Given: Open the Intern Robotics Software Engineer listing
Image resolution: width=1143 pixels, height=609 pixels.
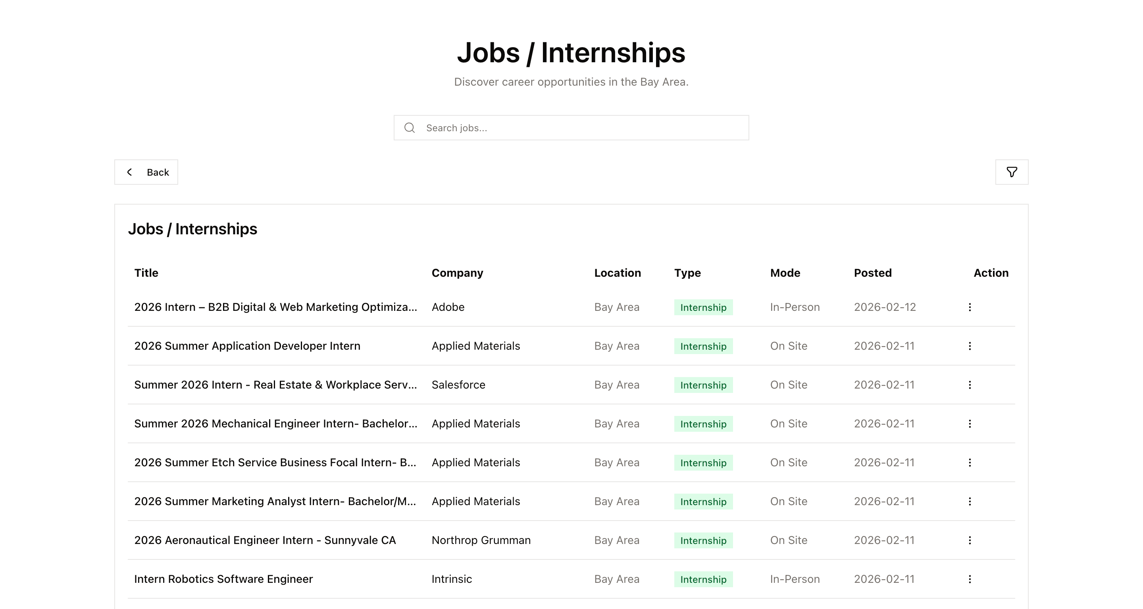Looking at the screenshot, I should click(x=223, y=579).
